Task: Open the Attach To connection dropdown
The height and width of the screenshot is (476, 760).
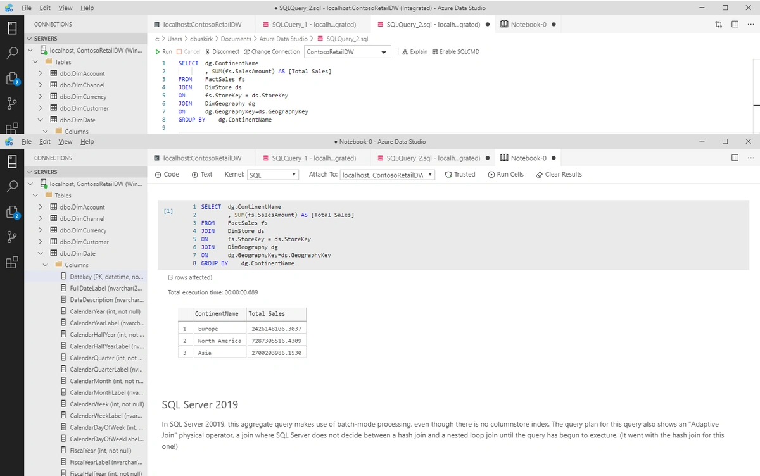Action: (388, 175)
